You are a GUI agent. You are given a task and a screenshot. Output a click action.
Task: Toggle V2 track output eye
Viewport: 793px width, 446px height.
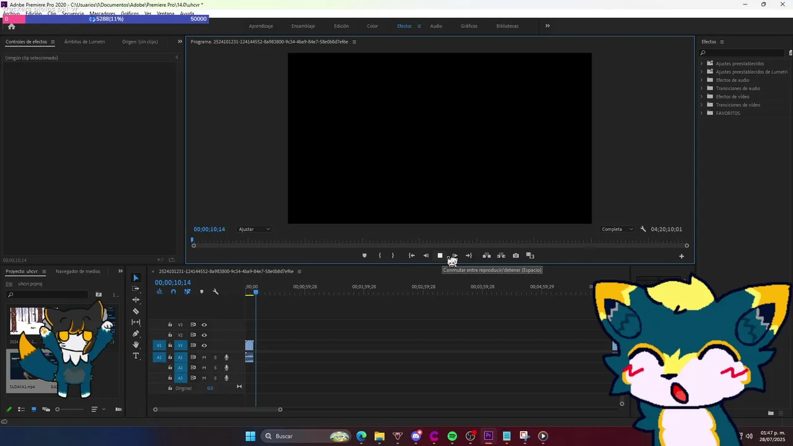click(x=204, y=335)
